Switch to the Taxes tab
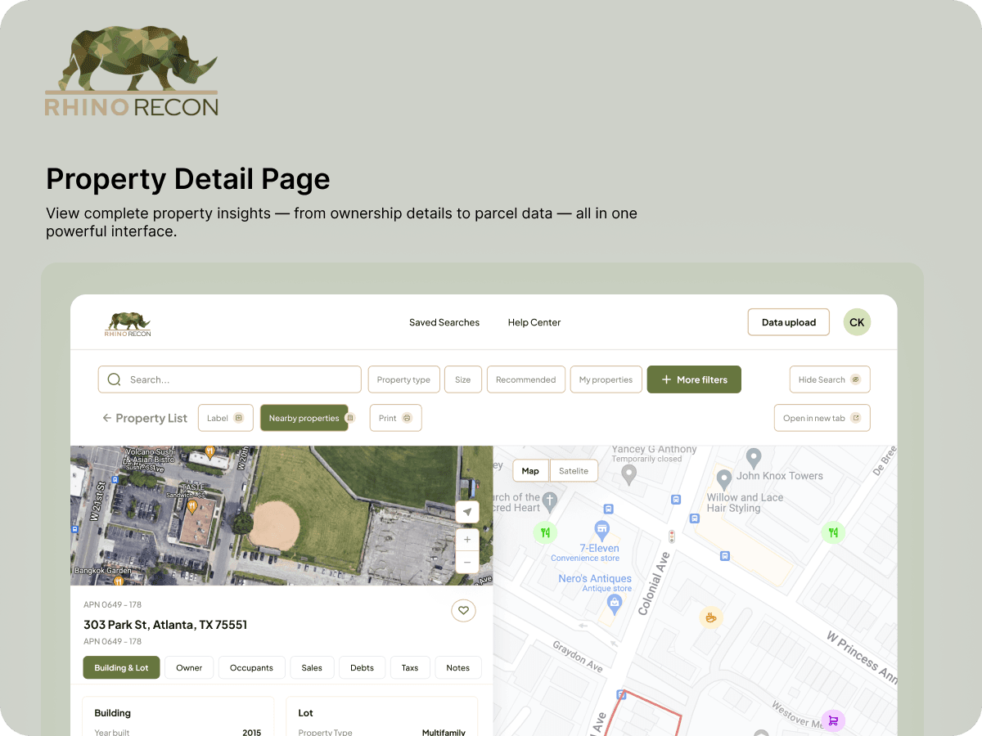Viewport: 982px width, 736px height. coord(410,667)
